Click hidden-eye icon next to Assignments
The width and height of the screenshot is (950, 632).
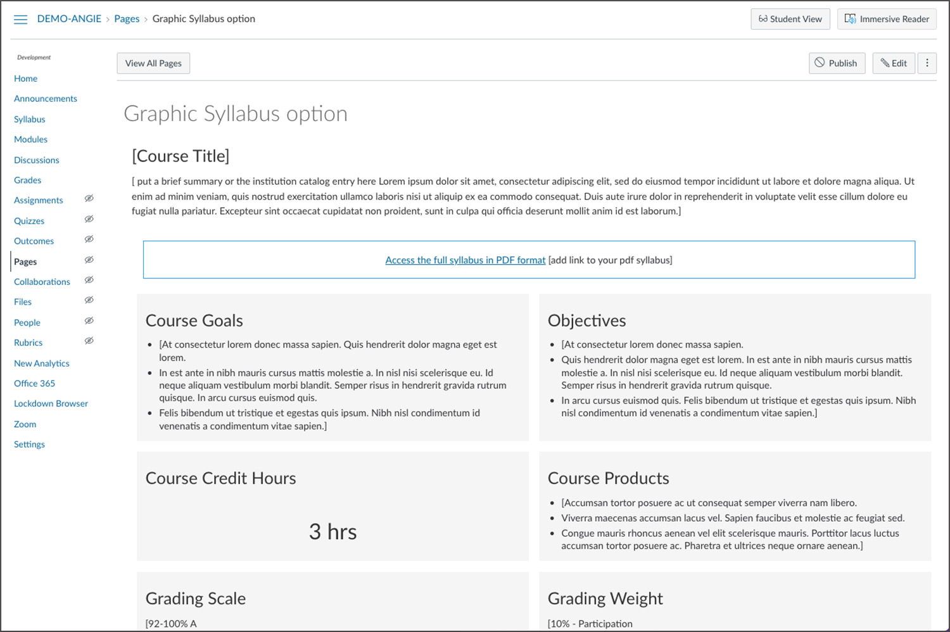pyautogui.click(x=89, y=199)
